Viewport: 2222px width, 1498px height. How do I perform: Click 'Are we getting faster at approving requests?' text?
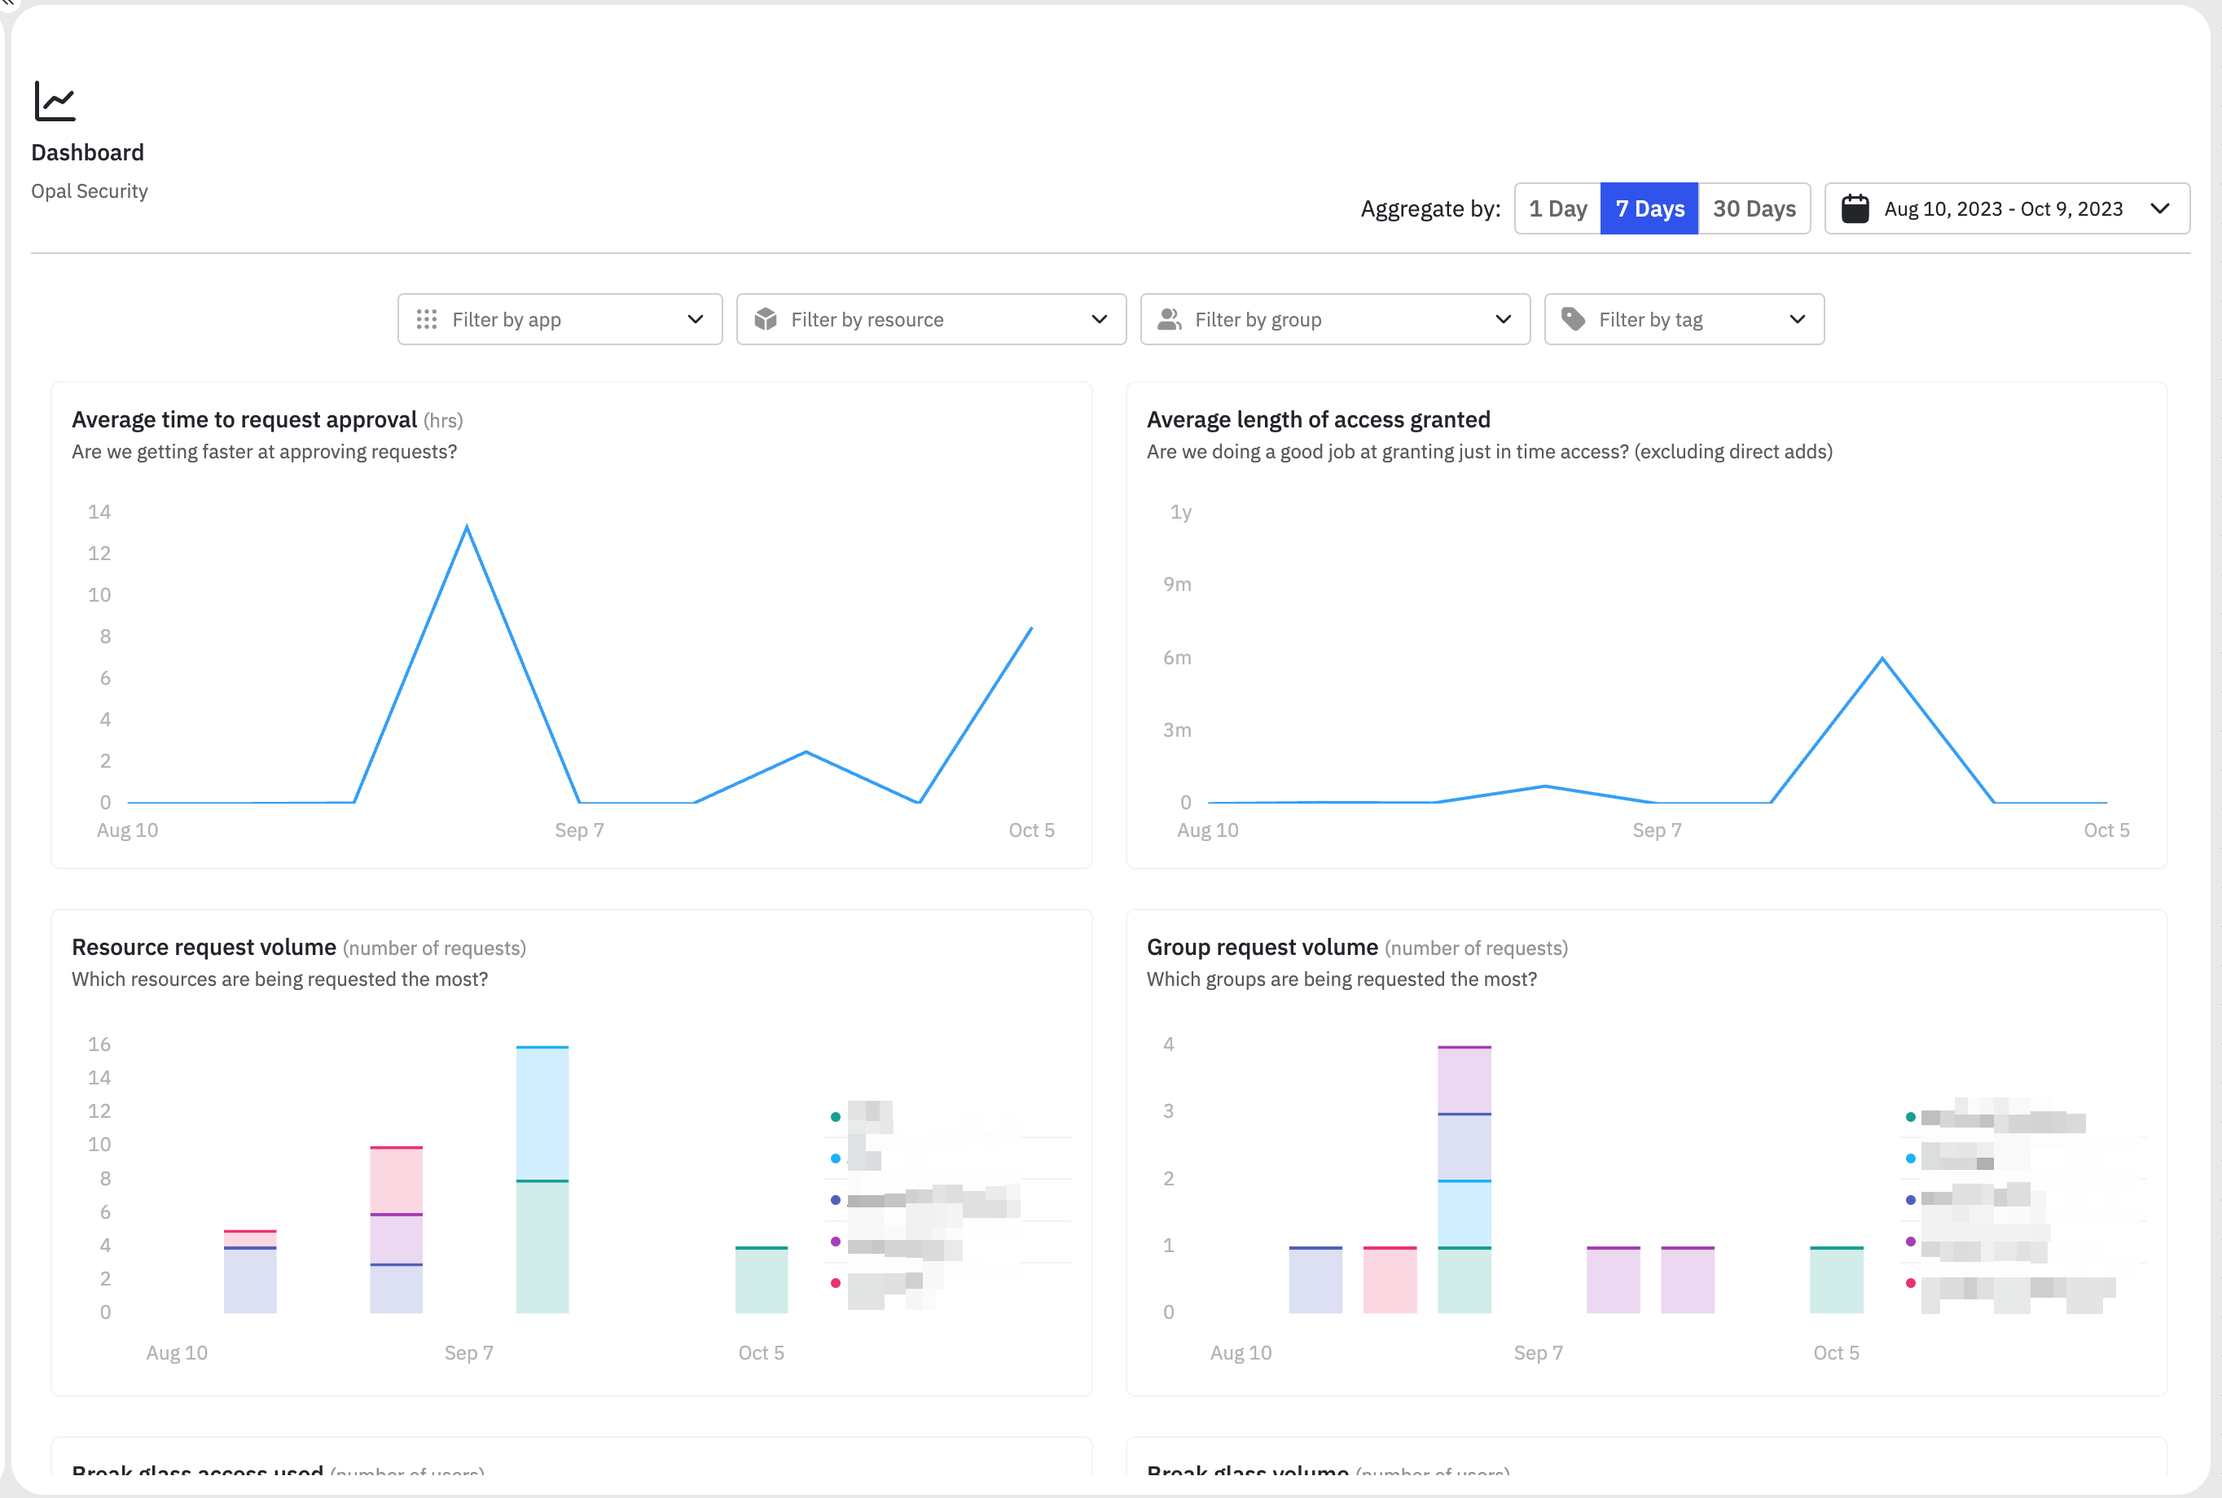point(265,452)
